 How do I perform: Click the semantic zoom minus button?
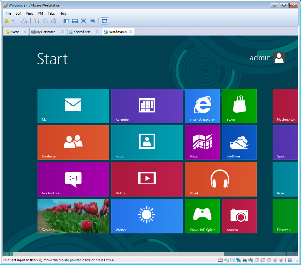pyautogui.click(x=296, y=254)
